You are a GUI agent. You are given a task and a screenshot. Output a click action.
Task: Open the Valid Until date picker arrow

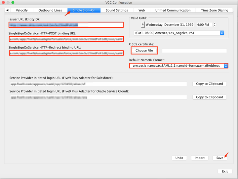[x=143, y=25]
